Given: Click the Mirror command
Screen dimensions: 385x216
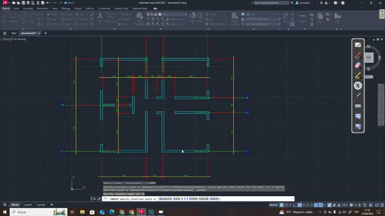Looking at the screenshot, I should click(x=66, y=19).
